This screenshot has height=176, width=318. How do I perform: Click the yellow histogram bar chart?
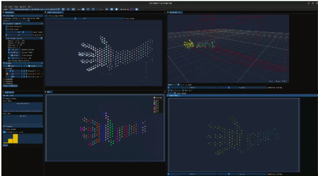coord(13,139)
